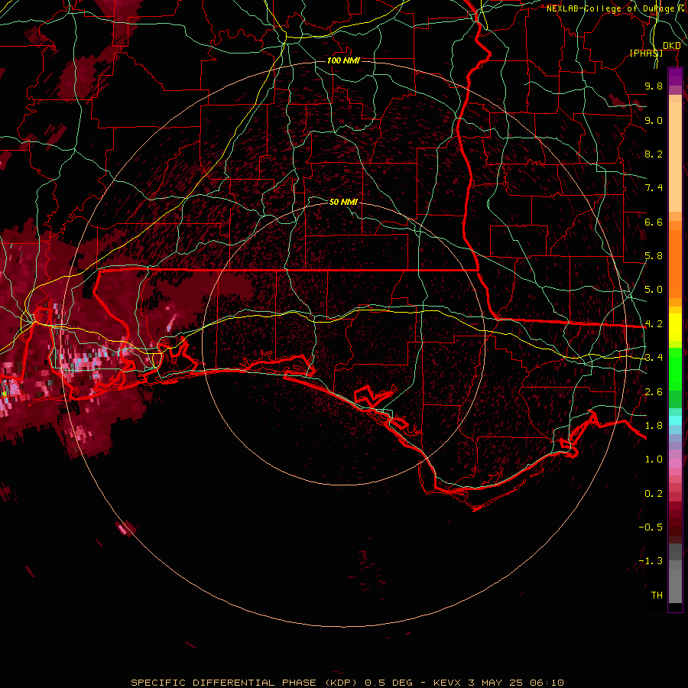Screen dimensions: 688x688
Task: Click the 6.6 value on the color scale
Action: coord(654,222)
